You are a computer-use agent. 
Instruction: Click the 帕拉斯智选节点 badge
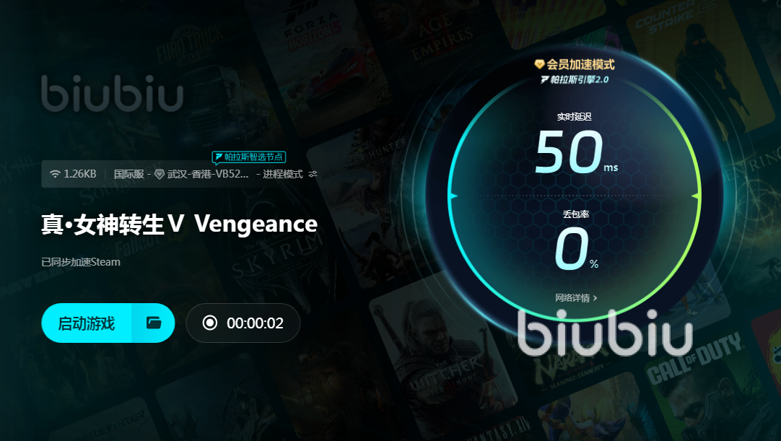[x=248, y=157]
